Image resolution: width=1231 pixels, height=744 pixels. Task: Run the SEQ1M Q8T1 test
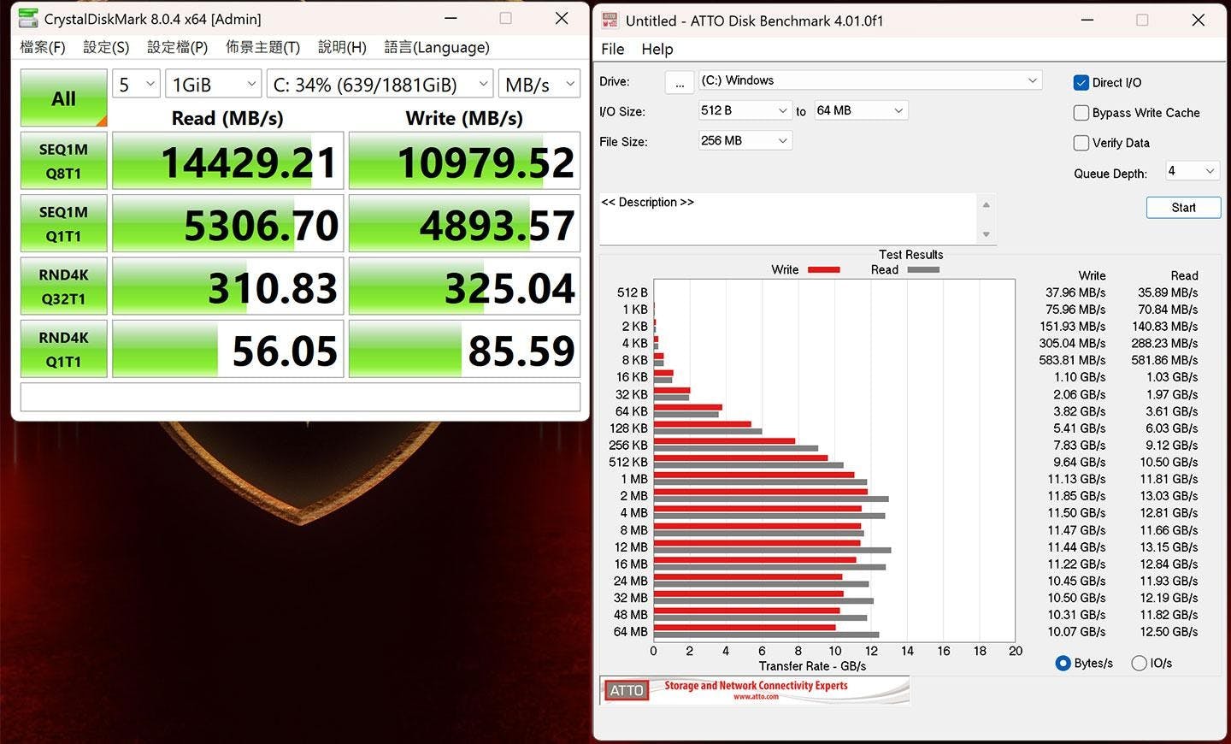[x=64, y=161]
